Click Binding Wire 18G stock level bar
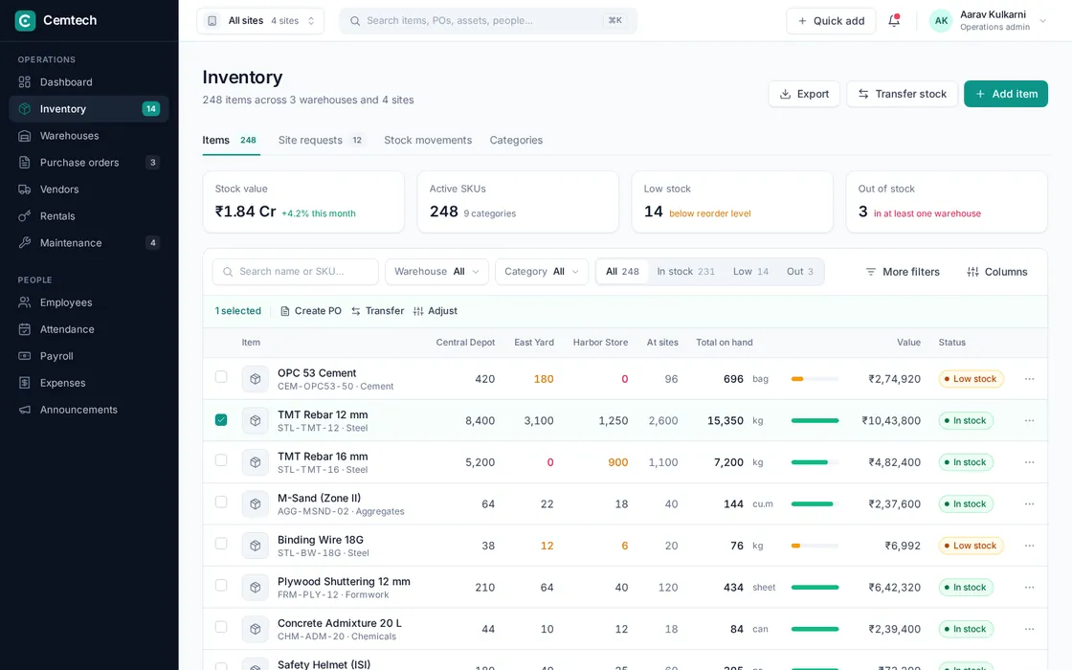The height and width of the screenshot is (670, 1072). tap(815, 546)
